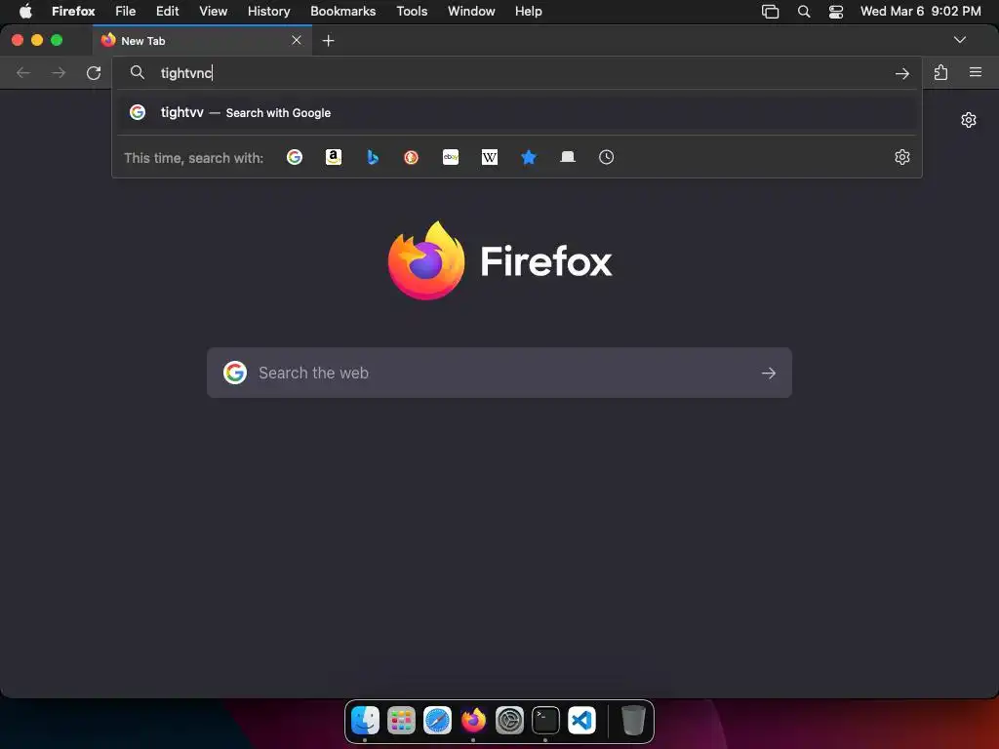Go back one page
This screenshot has height=749, width=999.
point(23,73)
